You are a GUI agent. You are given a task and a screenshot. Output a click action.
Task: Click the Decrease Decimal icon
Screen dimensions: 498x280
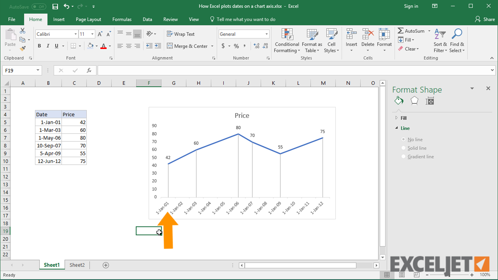[265, 46]
